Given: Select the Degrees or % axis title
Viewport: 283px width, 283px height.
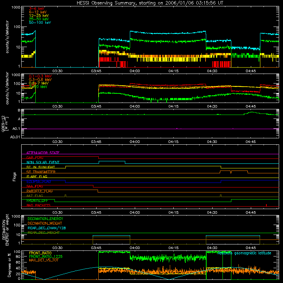Looking at the screenshot, I should click(9, 265).
